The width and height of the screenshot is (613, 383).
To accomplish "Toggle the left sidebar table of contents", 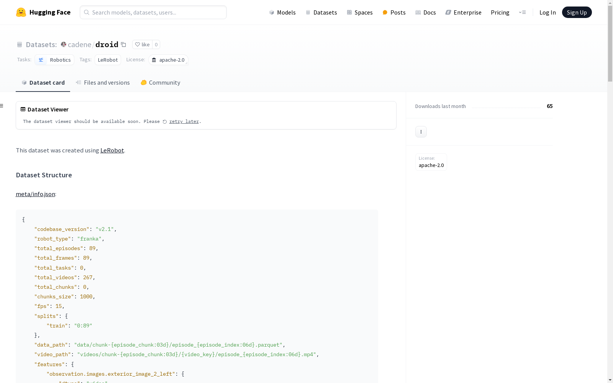I will tap(2, 106).
